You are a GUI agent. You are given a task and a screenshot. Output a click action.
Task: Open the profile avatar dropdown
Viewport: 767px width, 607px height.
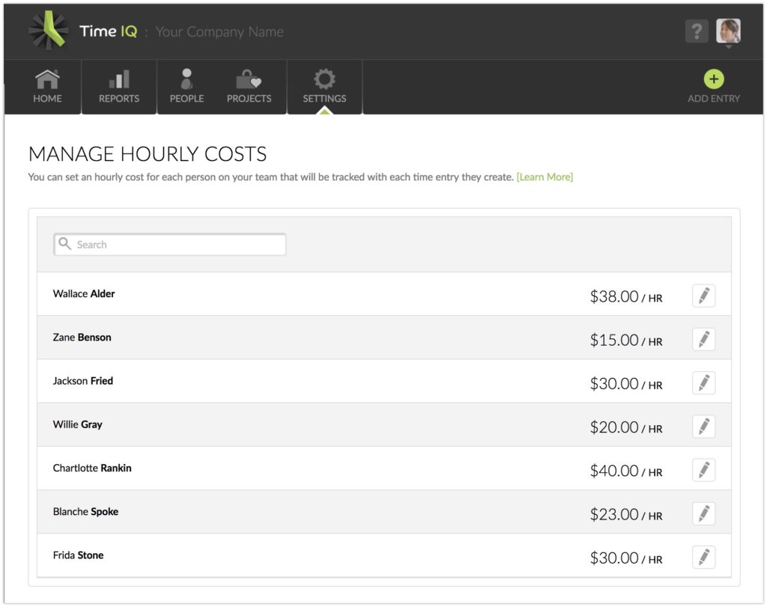click(x=727, y=31)
